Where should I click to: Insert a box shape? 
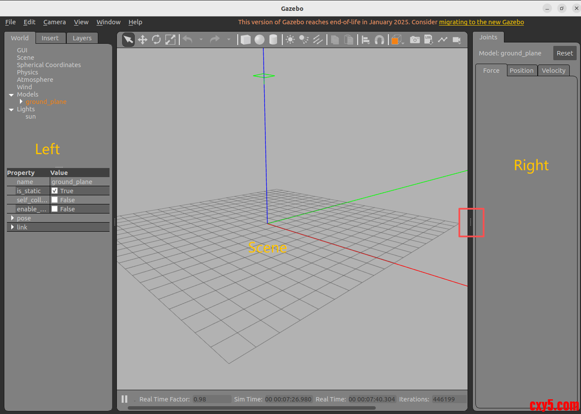245,40
